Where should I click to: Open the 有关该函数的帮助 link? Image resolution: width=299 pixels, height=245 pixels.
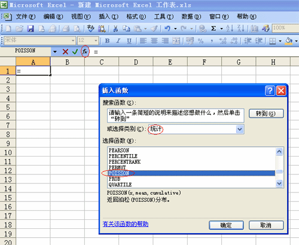point(126,224)
